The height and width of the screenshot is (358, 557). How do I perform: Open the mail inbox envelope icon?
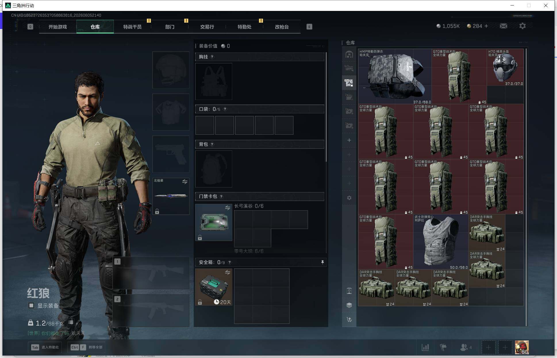point(503,26)
